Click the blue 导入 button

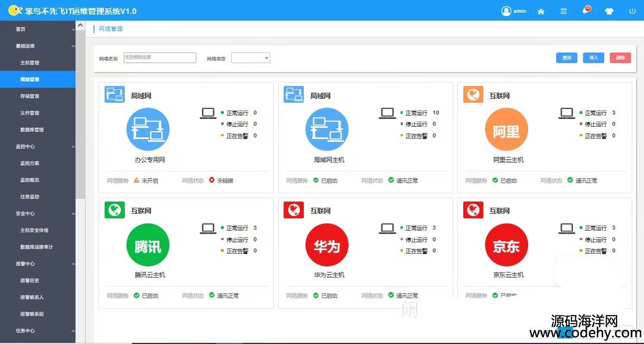(x=594, y=58)
